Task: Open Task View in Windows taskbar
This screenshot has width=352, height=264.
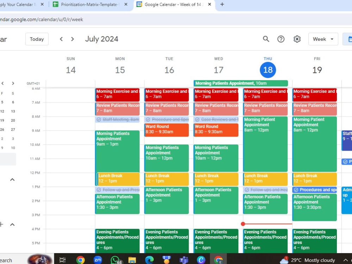Action: [x=62, y=260]
